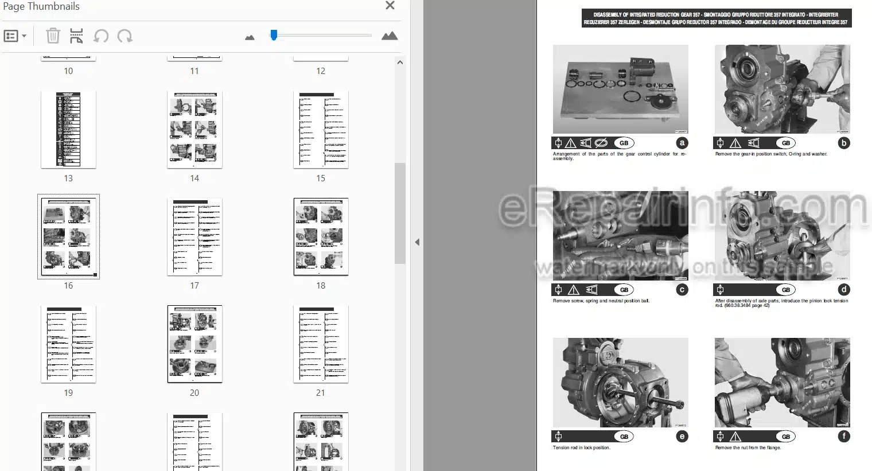This screenshot has width=872, height=471.
Task: Select page 13 thumbnail
Action: (68, 130)
